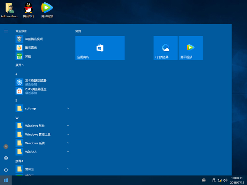
Task: Open the 应用商店 store tile
Action: 100,48
